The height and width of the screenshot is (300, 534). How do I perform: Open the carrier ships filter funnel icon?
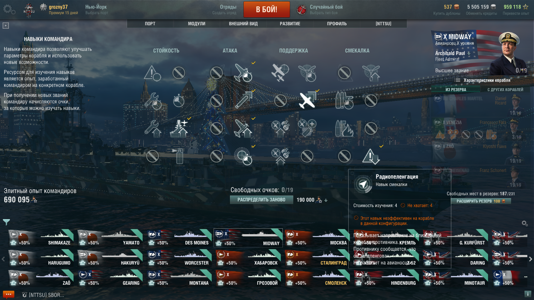click(6, 222)
